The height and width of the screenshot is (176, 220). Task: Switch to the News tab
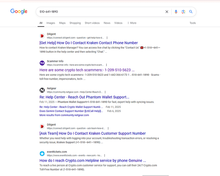pos(107,23)
